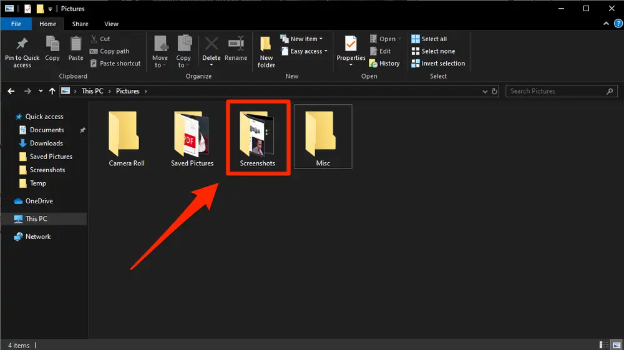This screenshot has height=350, width=624.
Task: Select This PC in the address breadcrumb
Action: pyautogui.click(x=92, y=91)
